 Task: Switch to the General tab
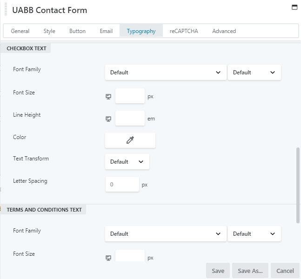click(x=20, y=31)
